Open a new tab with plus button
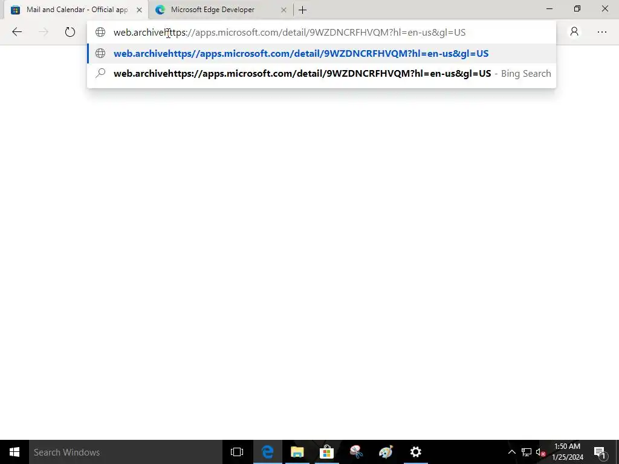The height and width of the screenshot is (464, 619). point(302,10)
